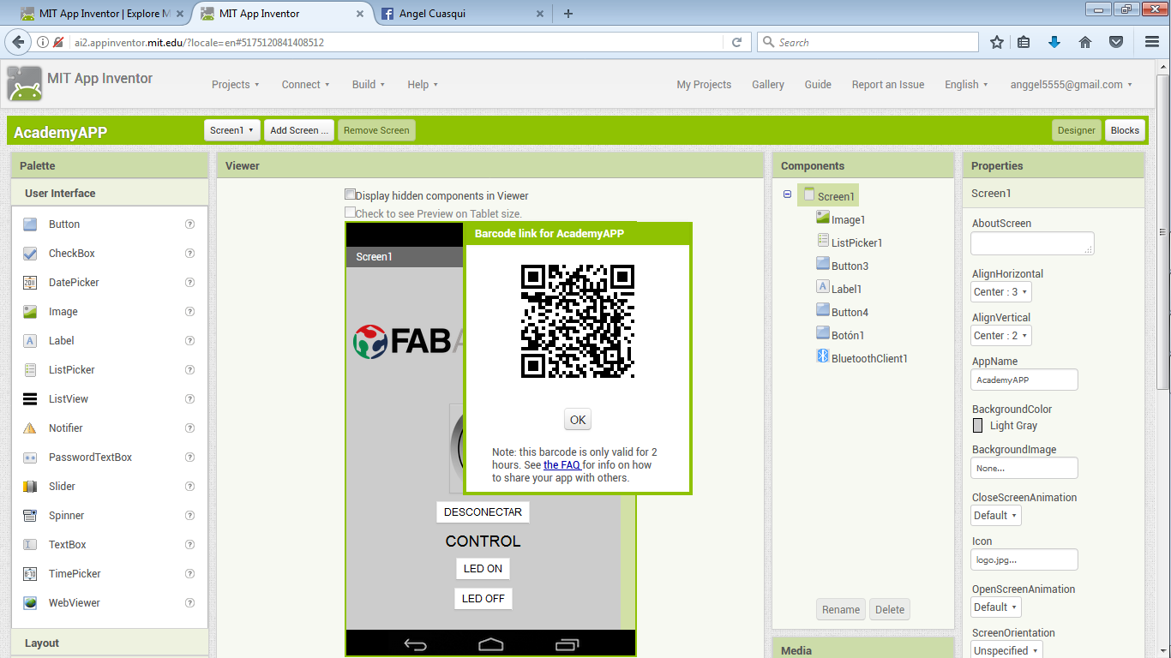Switch to the Blocks editor button
This screenshot has width=1171, height=658.
click(x=1125, y=130)
